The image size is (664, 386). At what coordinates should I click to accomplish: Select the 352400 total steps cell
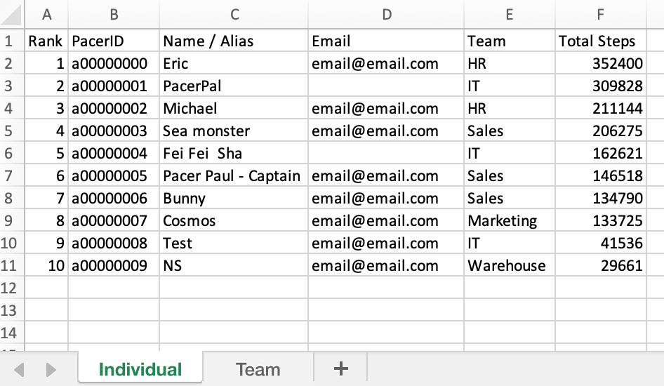(x=601, y=63)
